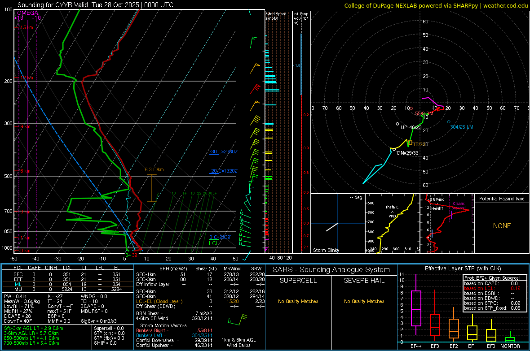Click the '-30 C=23607'' height label

(224, 152)
